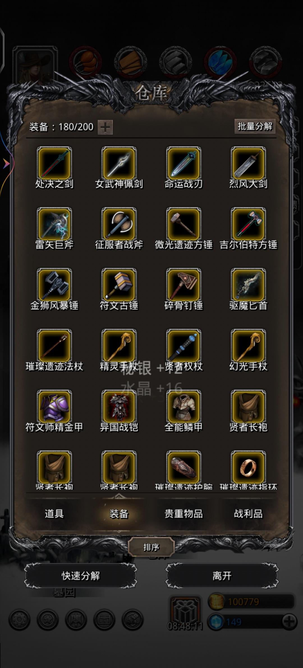Image resolution: width=303 pixels, height=668 pixels.
Task: Expand equipment capacity with plus button
Action: (x=105, y=127)
